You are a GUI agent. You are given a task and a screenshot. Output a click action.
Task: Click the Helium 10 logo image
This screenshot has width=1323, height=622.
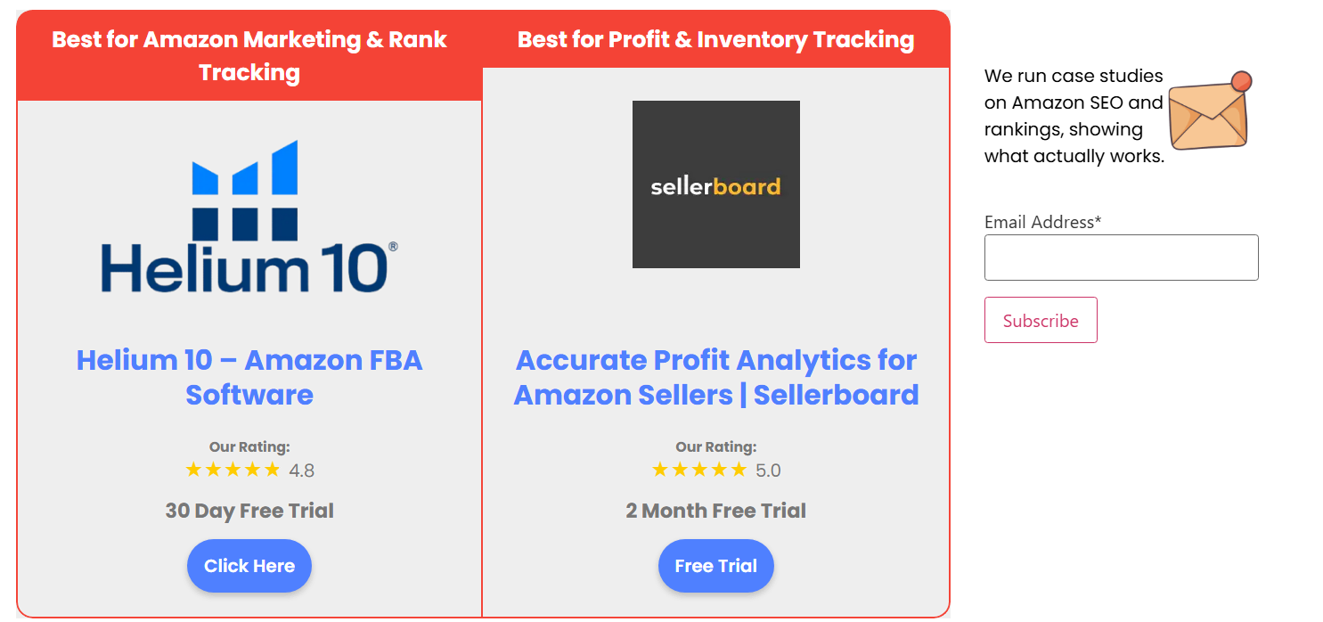[249, 217]
